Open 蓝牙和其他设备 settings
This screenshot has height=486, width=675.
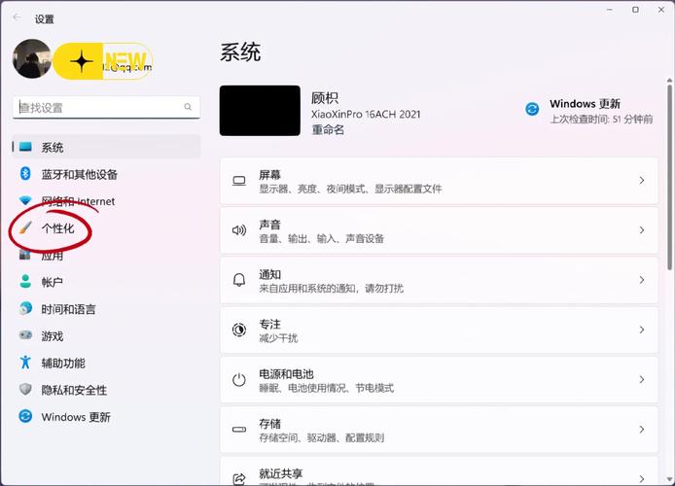[106, 174]
